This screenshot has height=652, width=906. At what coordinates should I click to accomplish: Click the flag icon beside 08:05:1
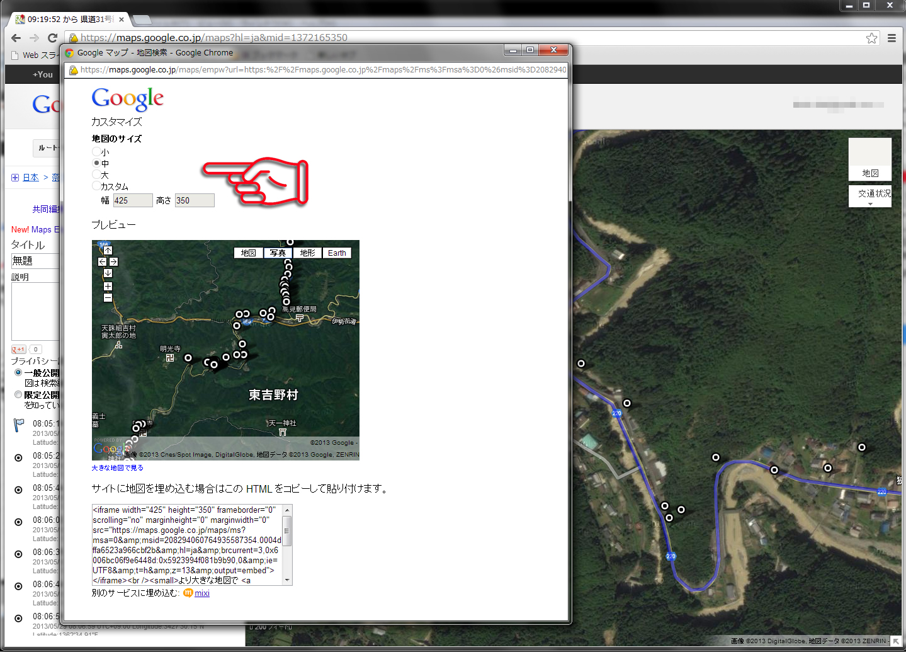pyautogui.click(x=19, y=425)
